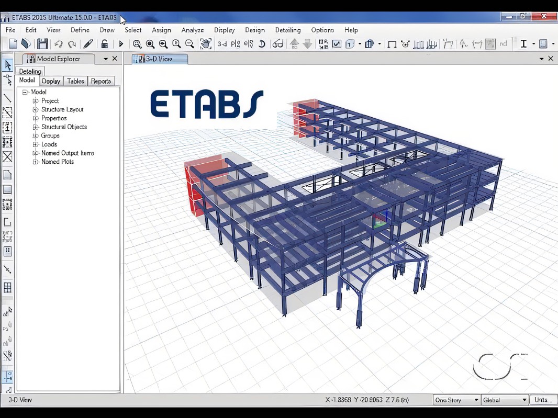Open the dropdown arrow beside the I-section icon
This screenshot has height=418, width=558.
point(533,44)
